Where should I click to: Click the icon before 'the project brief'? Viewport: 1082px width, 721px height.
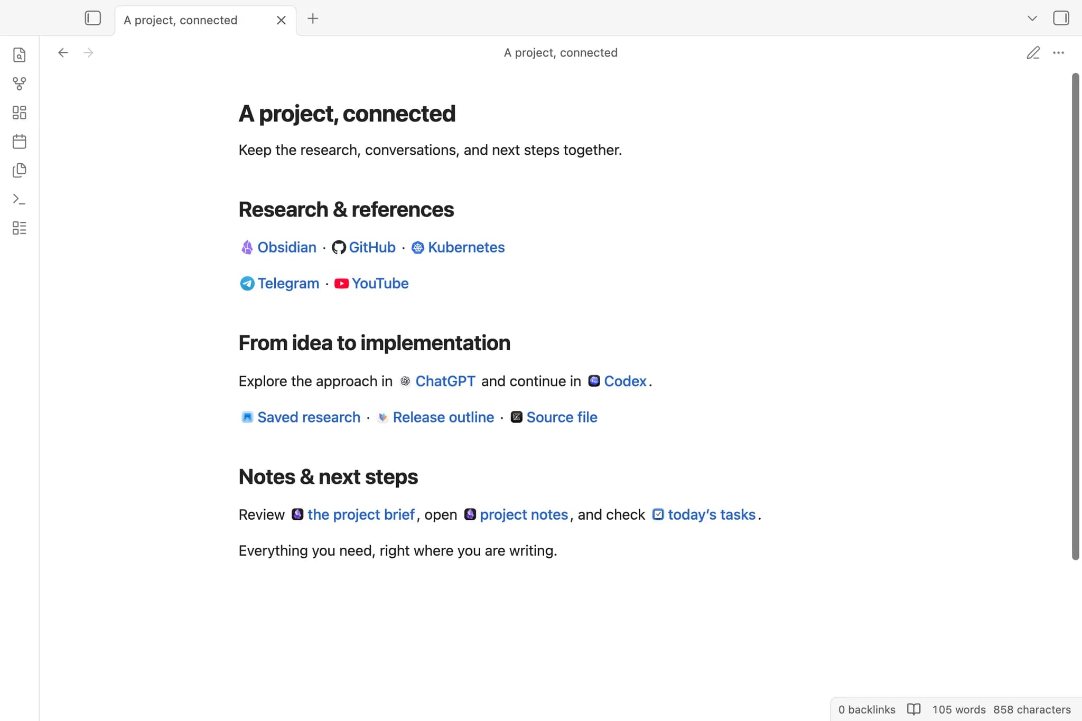point(297,514)
